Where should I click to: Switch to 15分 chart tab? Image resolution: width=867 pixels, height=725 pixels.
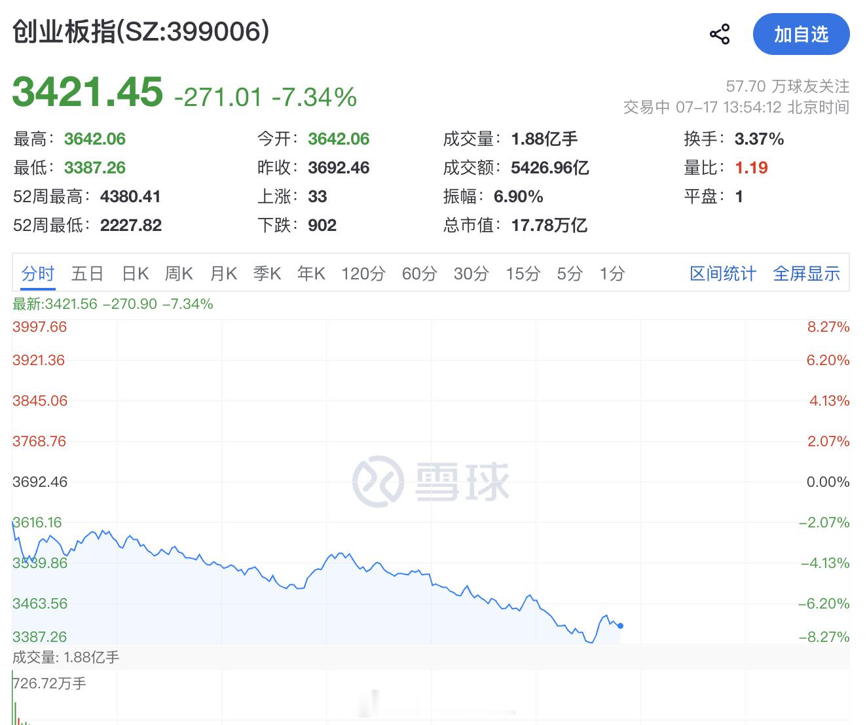(x=523, y=274)
